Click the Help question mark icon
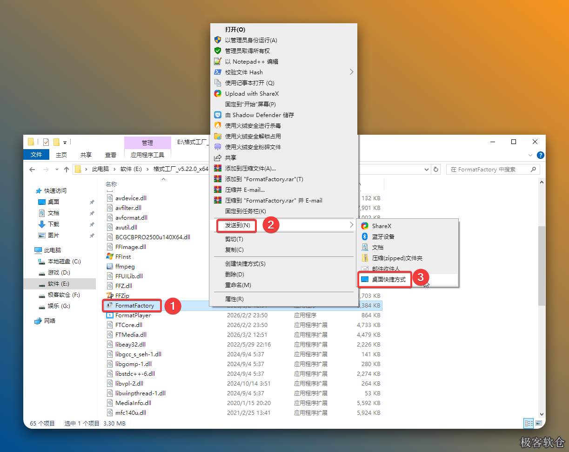The height and width of the screenshot is (452, 569). (x=540, y=155)
